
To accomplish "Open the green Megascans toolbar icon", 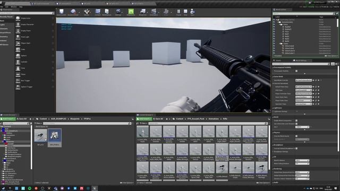I will pyautogui.click(x=131, y=12).
